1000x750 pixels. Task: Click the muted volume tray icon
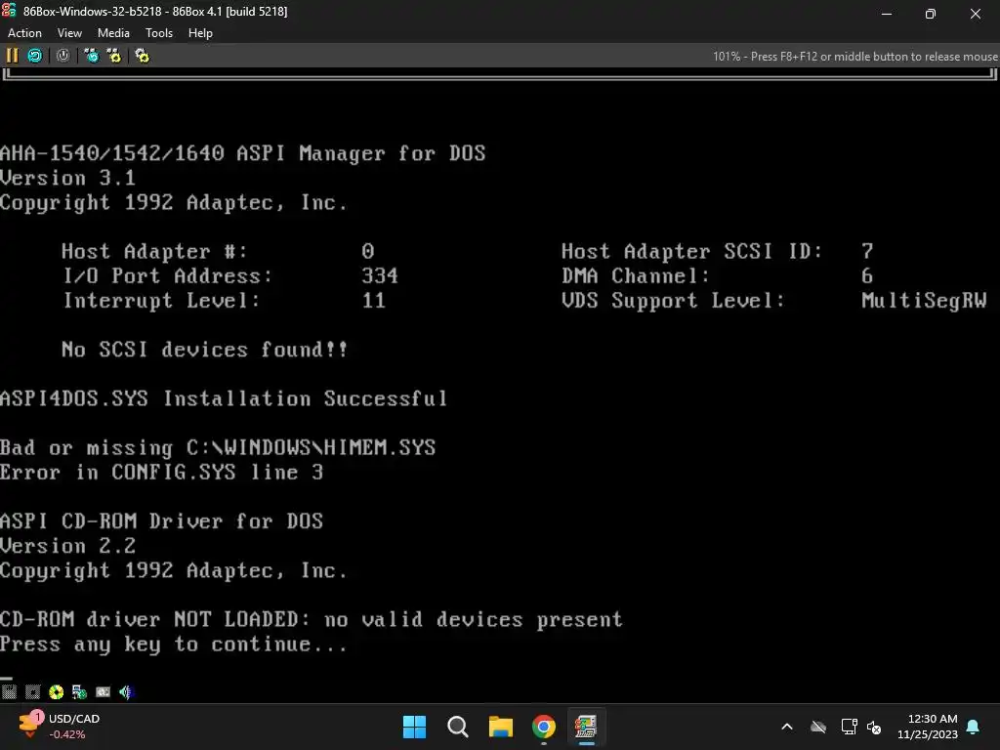click(x=874, y=727)
